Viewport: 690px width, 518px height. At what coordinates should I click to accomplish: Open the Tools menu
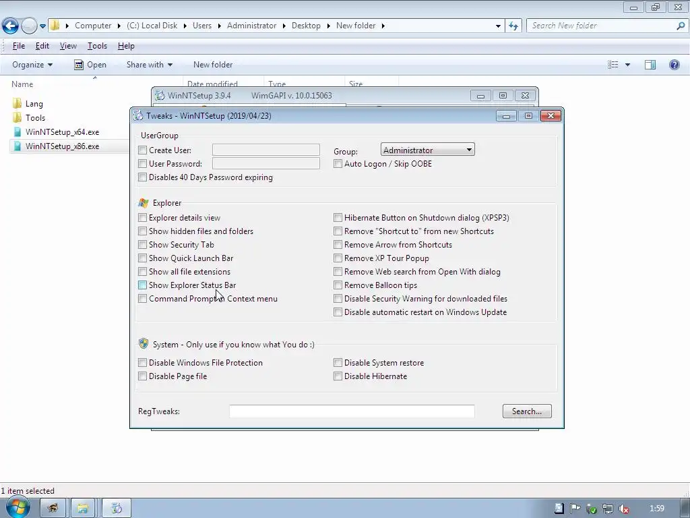[x=97, y=46]
